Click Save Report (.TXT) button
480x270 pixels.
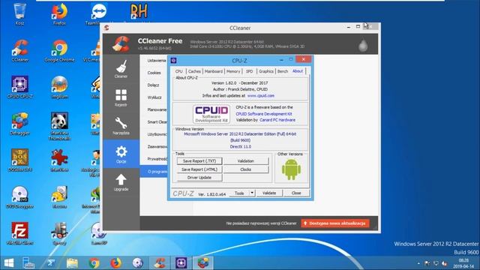199,161
